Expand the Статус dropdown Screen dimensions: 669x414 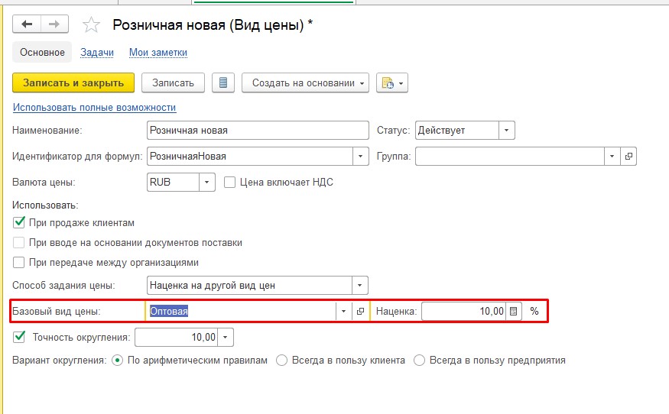tap(506, 131)
